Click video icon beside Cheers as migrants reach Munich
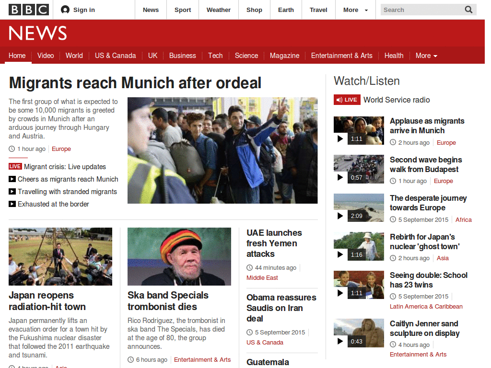This screenshot has height=368, width=491. click(x=12, y=179)
